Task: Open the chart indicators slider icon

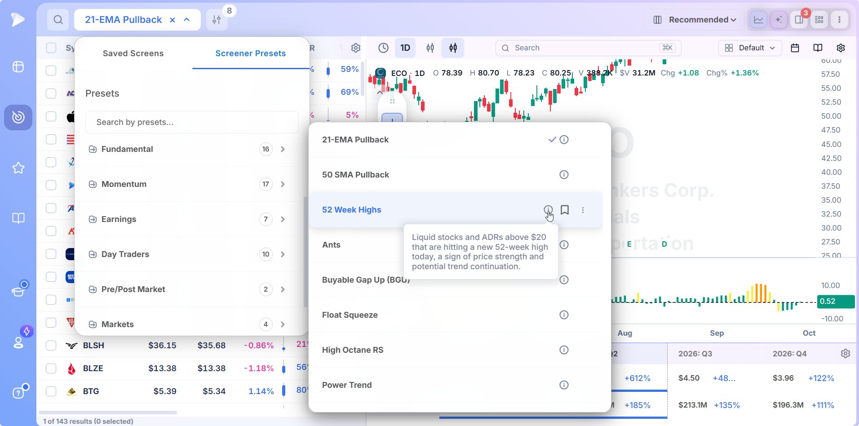Action: 430,48
